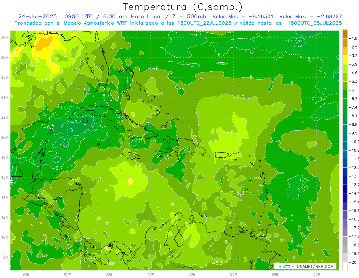Click the -10.2 value on the color scale
Screen dimensions: 359x278
point(354,142)
